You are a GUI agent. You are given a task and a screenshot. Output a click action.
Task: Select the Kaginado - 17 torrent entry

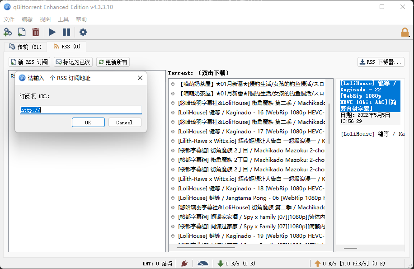tap(248, 132)
